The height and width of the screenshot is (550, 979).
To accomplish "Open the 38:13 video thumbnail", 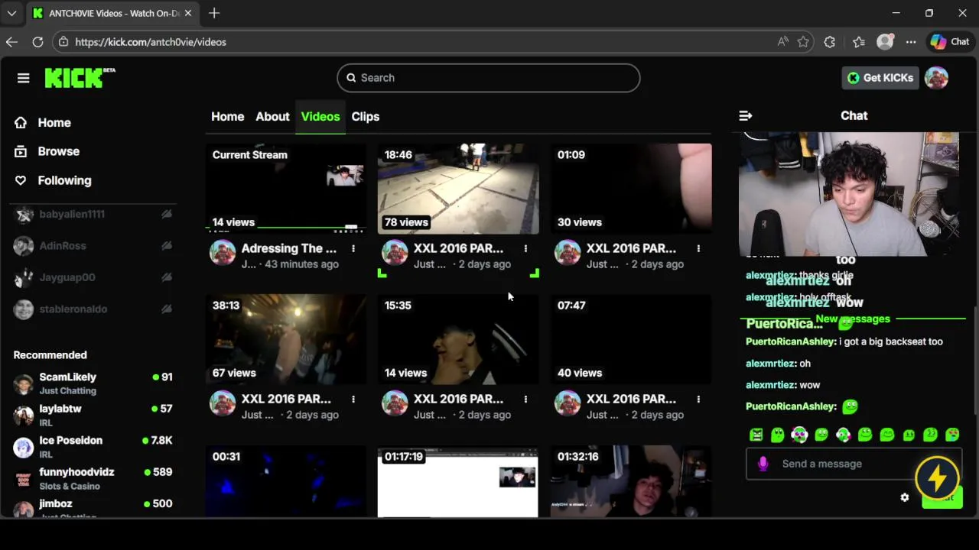I will [285, 338].
